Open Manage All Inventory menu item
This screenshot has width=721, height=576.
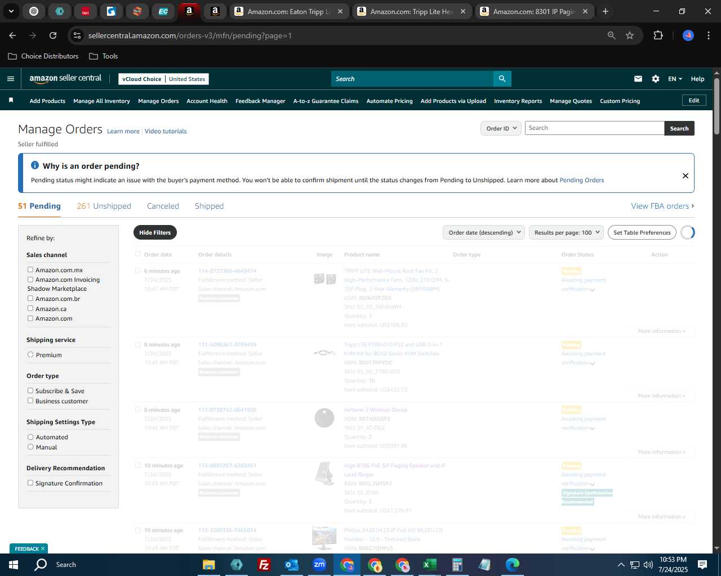[x=101, y=101]
